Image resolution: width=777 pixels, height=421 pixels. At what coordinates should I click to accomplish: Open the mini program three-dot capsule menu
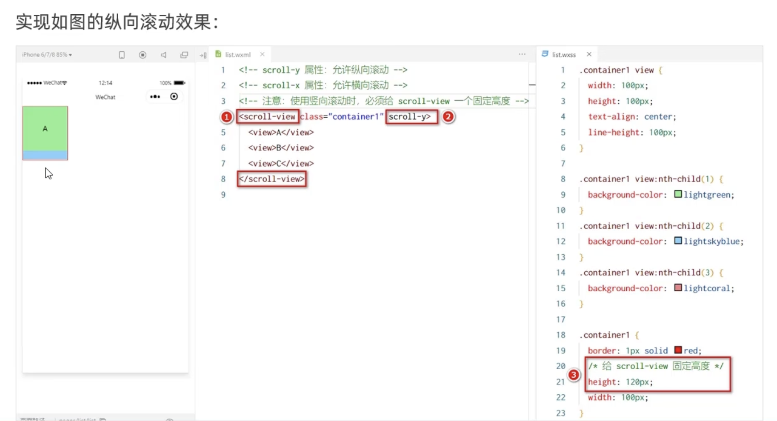point(155,97)
